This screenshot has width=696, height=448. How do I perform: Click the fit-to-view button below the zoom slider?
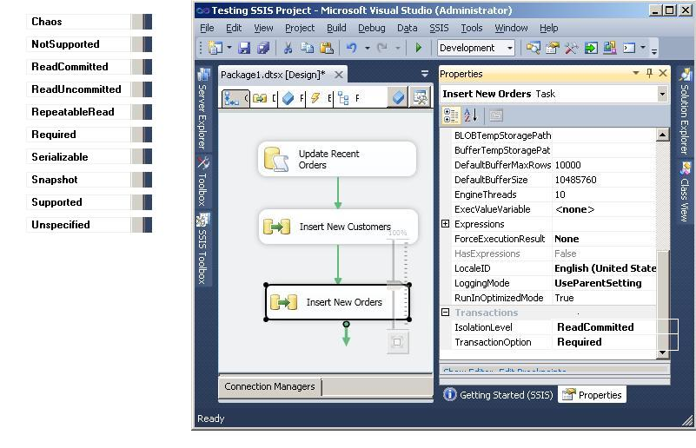(397, 342)
